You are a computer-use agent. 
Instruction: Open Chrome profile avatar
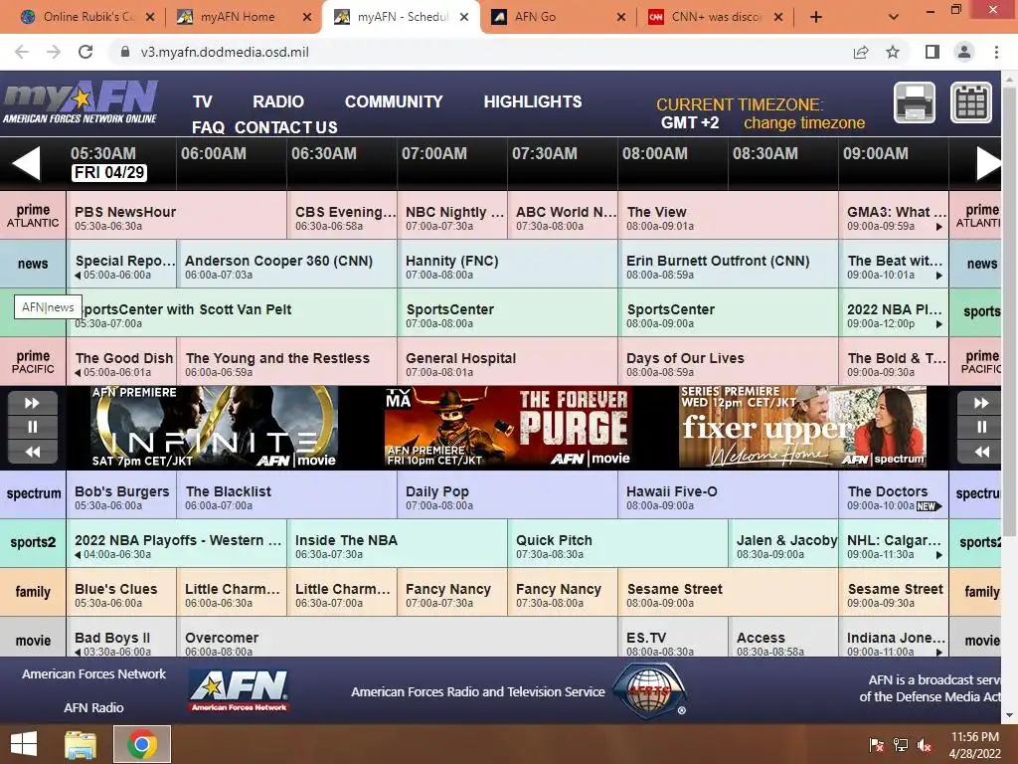(x=964, y=52)
